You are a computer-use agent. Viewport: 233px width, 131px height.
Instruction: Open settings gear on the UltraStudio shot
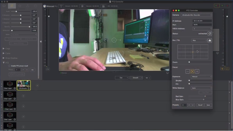(x=29, y=88)
